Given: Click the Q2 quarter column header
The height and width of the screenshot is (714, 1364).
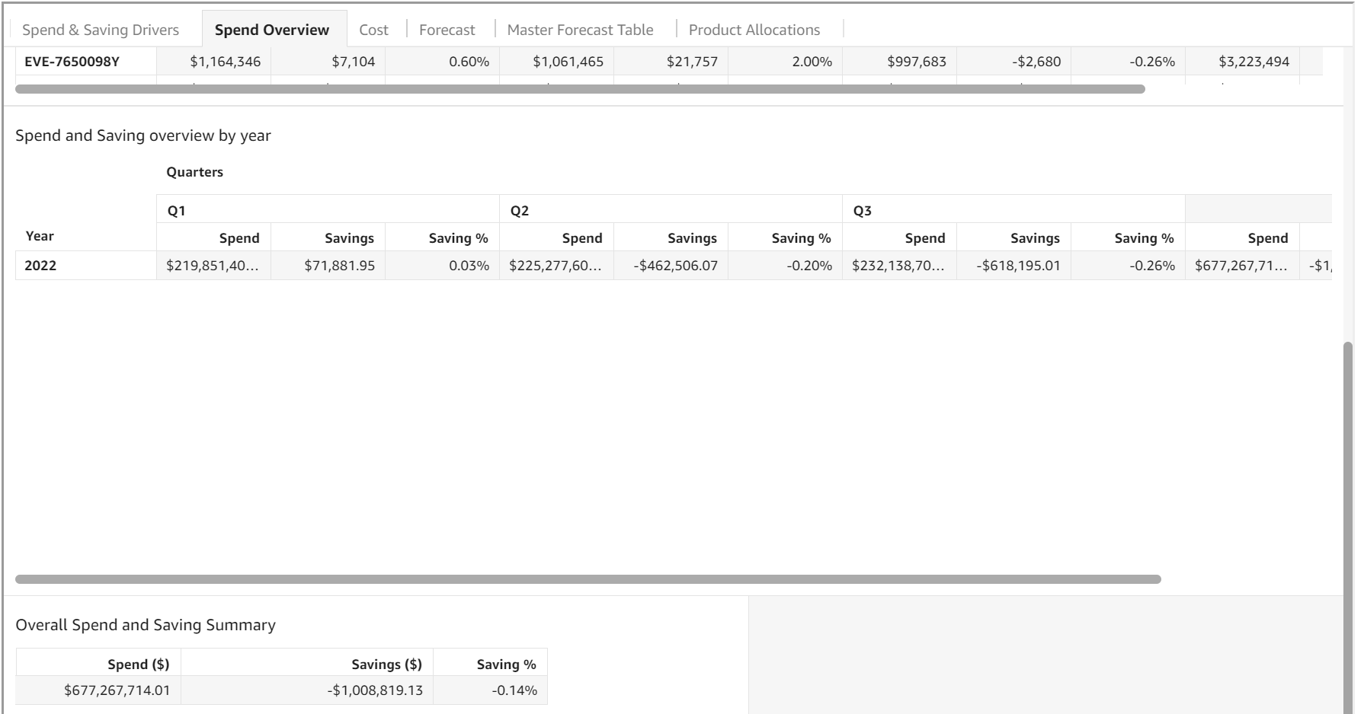Looking at the screenshot, I should coord(520,211).
